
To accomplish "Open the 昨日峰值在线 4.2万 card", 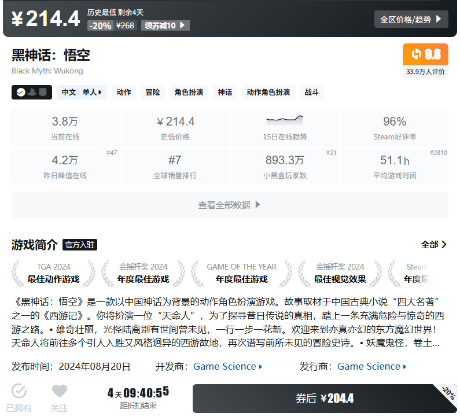I will 65,167.
